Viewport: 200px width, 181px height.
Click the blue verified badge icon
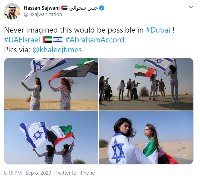point(102,8)
